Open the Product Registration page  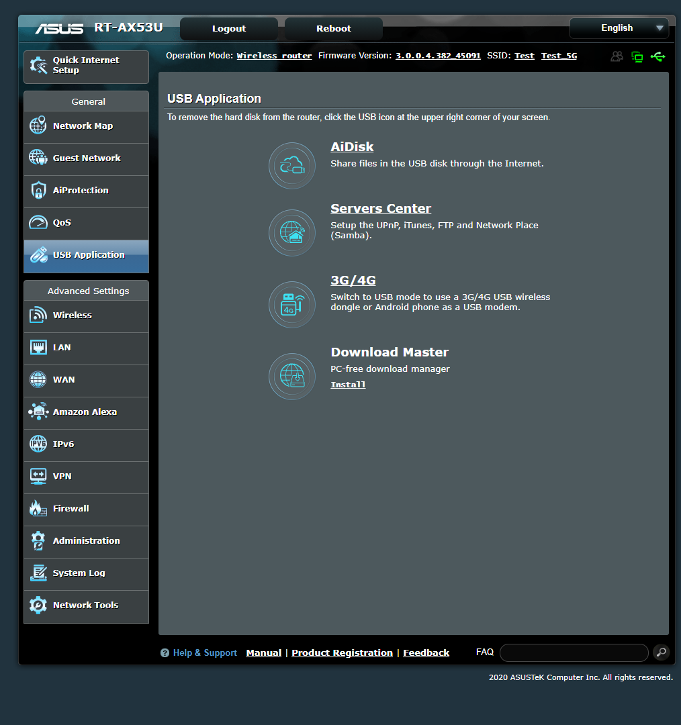click(342, 652)
